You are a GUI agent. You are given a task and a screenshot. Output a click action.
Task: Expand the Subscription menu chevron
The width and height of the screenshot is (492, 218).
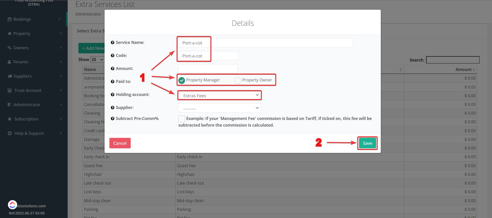61,119
